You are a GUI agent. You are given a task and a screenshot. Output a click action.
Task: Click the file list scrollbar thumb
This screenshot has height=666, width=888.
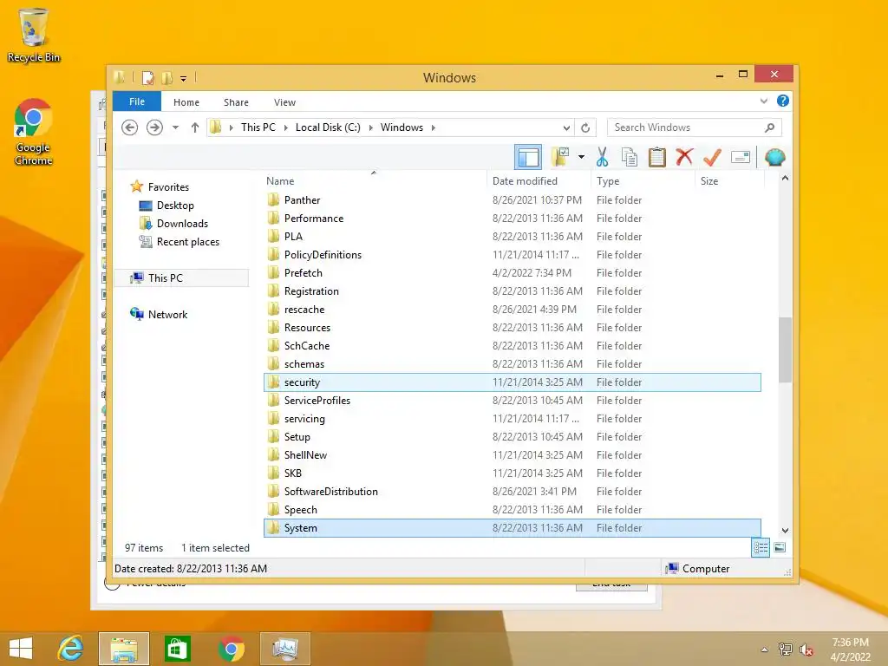coord(785,350)
